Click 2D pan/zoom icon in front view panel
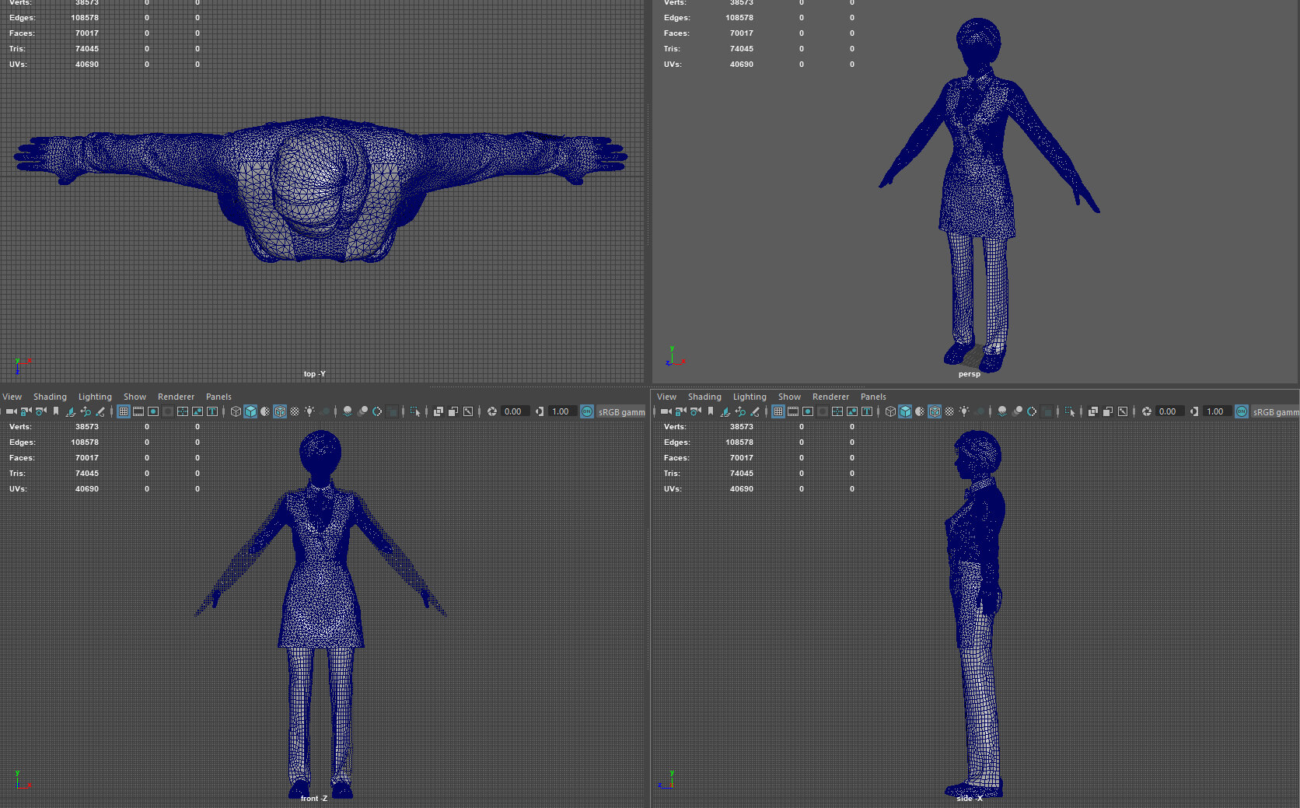Screen dimensions: 1300x808 coord(86,411)
